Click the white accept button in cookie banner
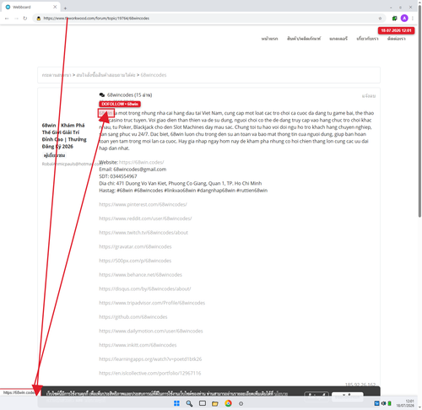This screenshot has height=410, width=422. [x=348, y=397]
